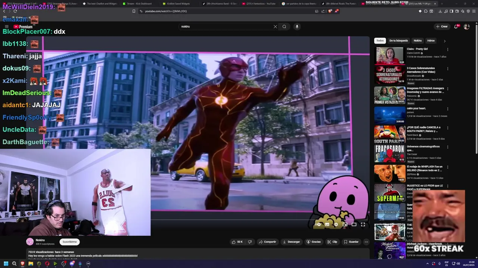The height and width of the screenshot is (268, 478).
Task: Toggle theater mode in the player
Action: coord(354,224)
